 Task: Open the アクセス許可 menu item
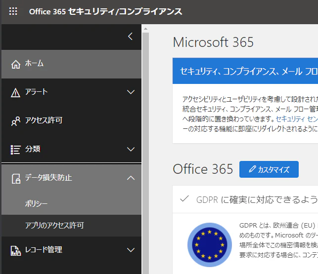point(71,121)
